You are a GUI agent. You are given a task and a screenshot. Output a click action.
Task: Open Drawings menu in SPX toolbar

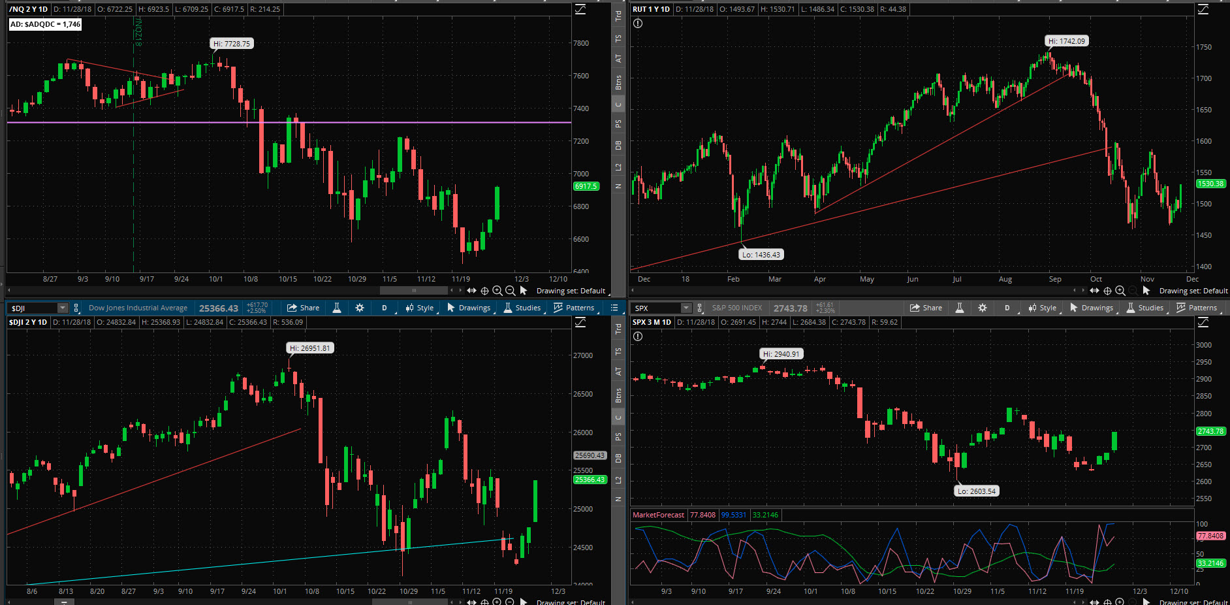1092,308
